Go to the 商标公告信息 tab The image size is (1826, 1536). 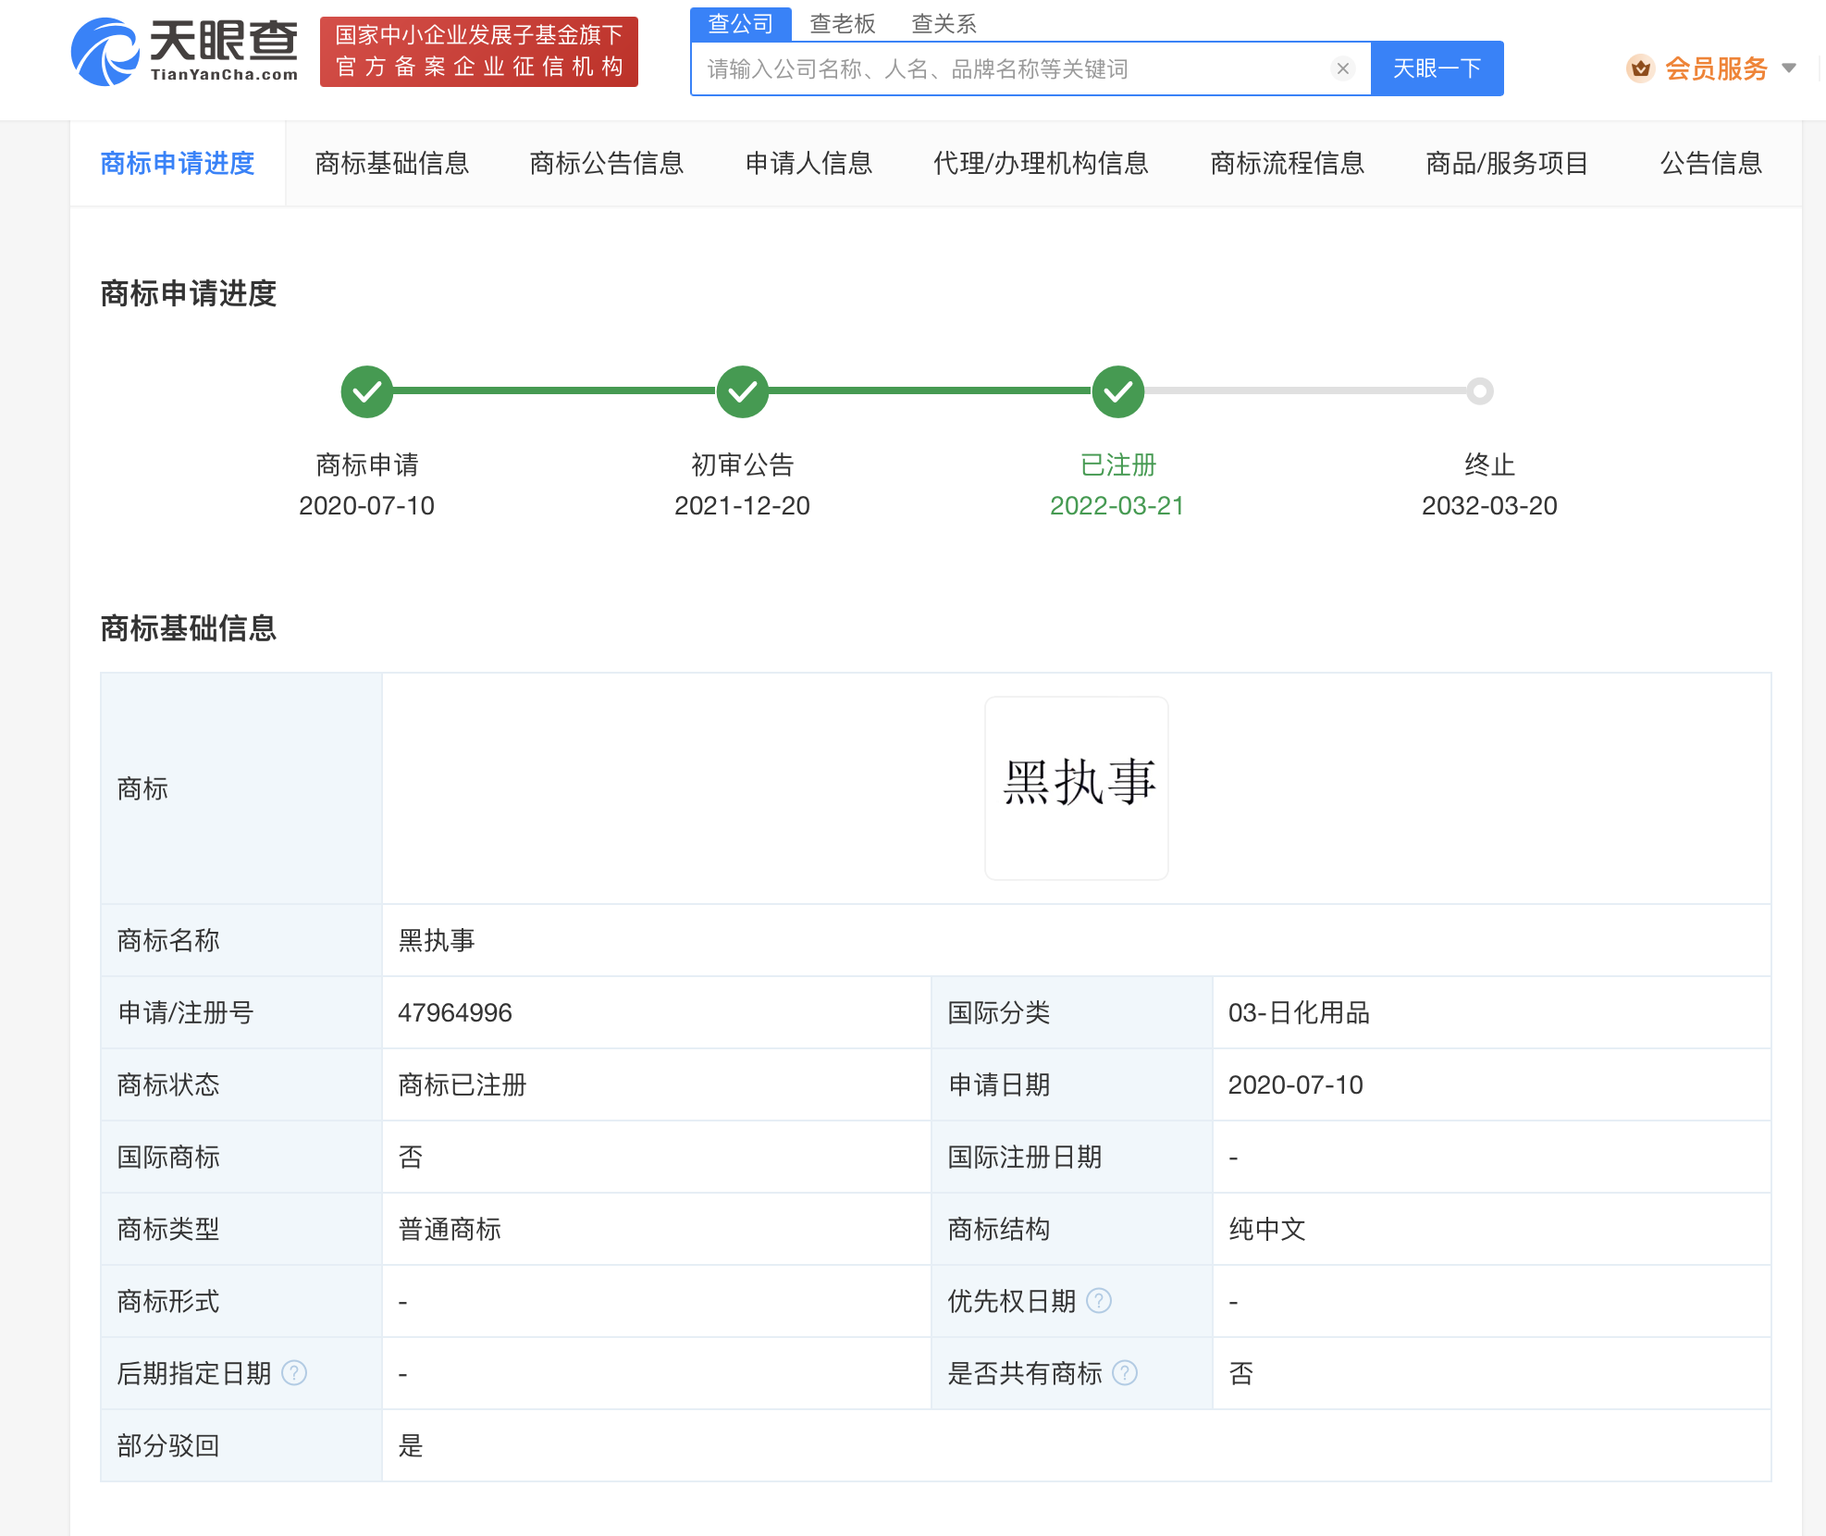tap(607, 164)
